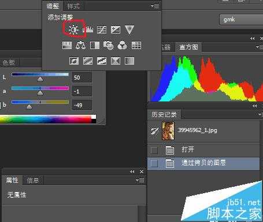Open the History panel flyout menu
Viewport: 263px width, 222px height.
(x=260, y=114)
